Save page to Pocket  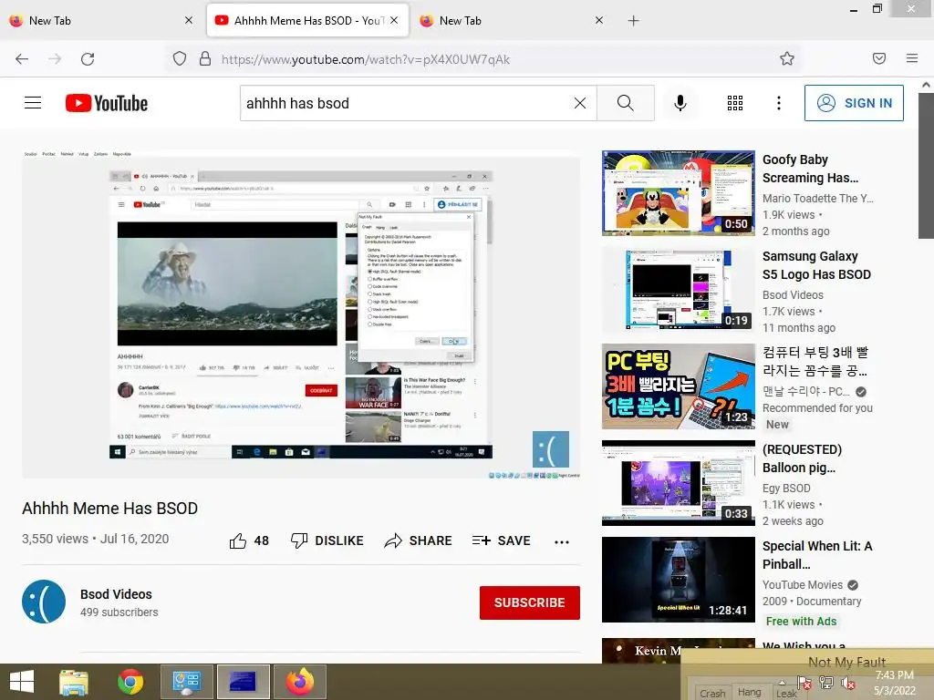point(879,58)
